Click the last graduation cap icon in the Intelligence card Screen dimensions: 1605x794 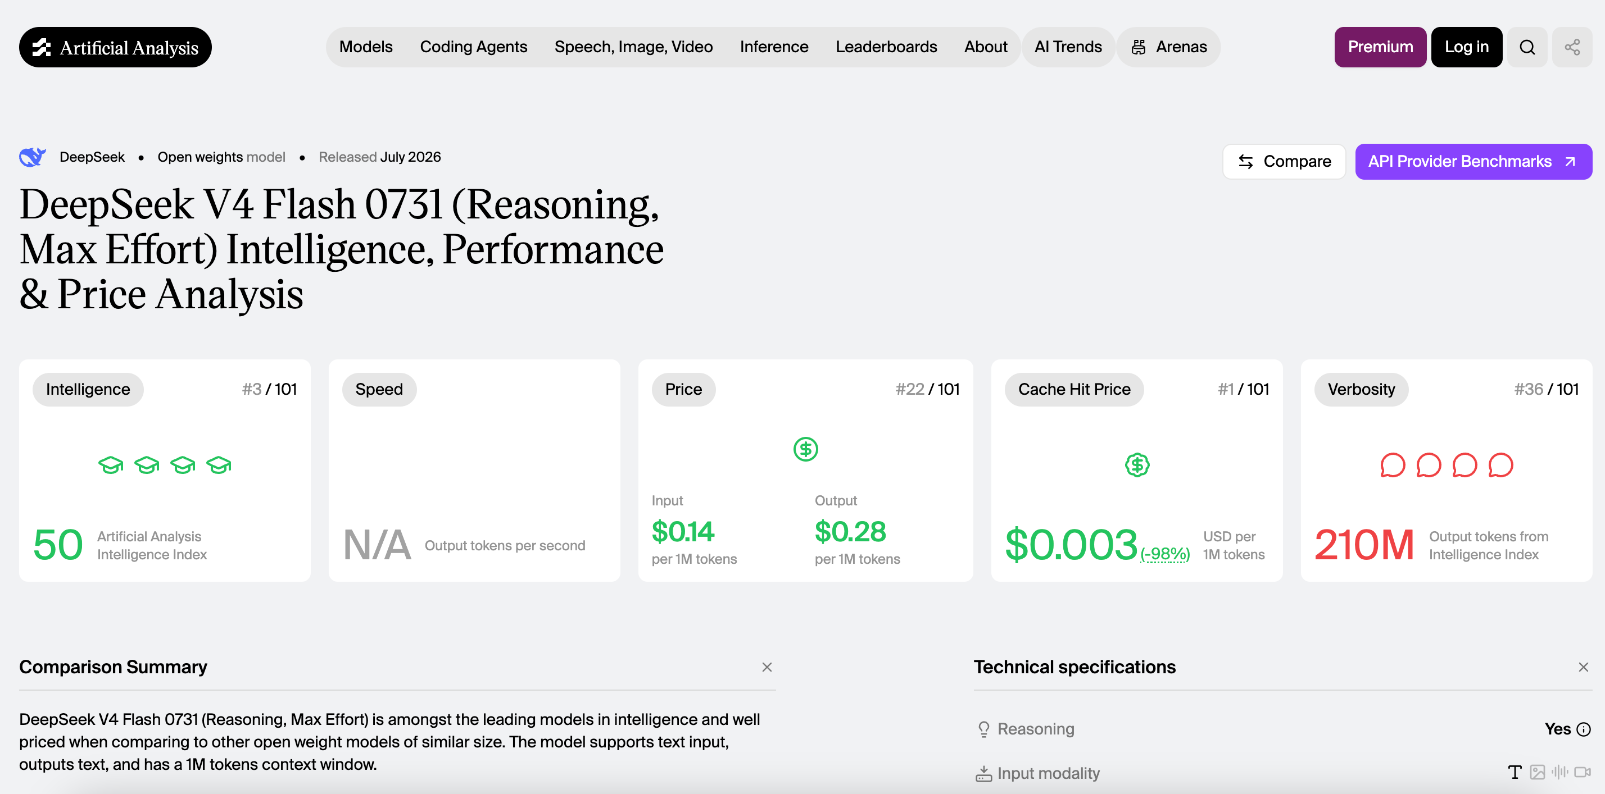219,464
